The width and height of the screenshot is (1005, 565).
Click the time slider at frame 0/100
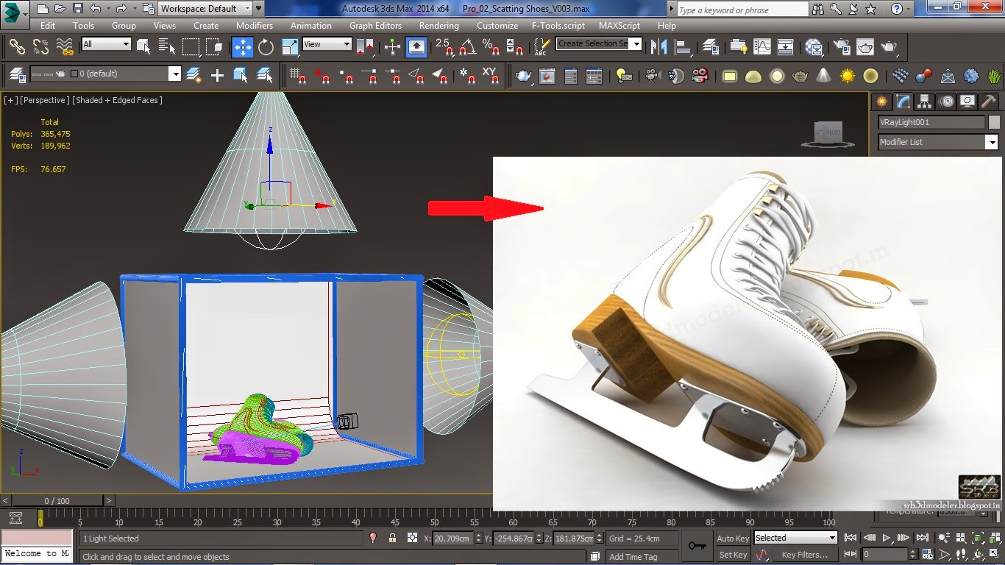click(59, 500)
